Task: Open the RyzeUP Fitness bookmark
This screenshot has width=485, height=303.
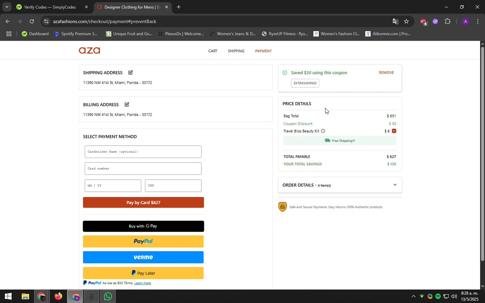Action: (285, 34)
